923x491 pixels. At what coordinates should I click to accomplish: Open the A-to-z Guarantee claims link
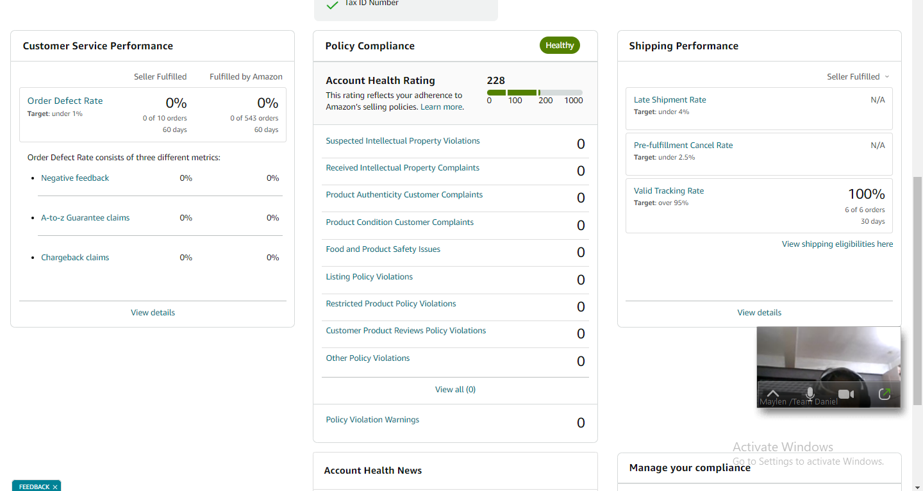pyautogui.click(x=85, y=218)
